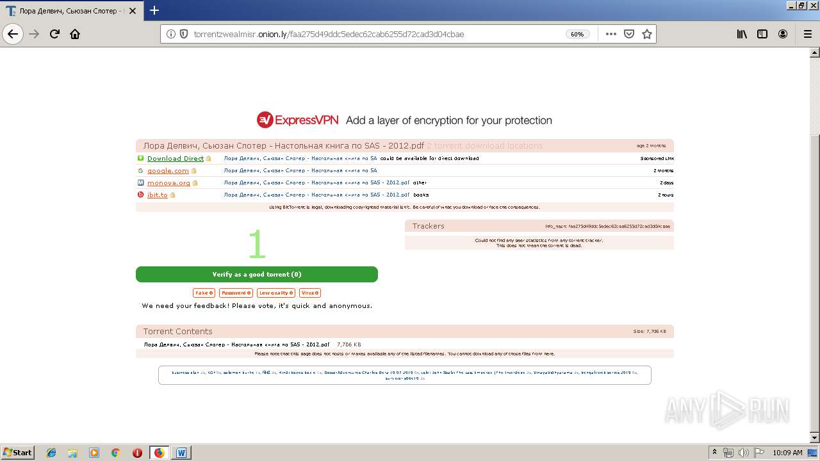Image resolution: width=820 pixels, height=461 pixels.
Task: Open the ibit.to source link
Action: tap(158, 195)
